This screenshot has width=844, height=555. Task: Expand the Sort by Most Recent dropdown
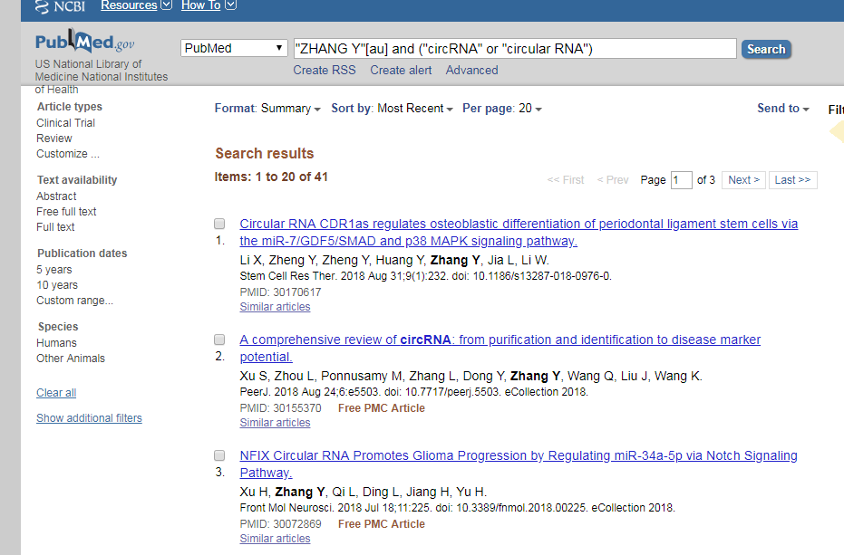tap(393, 109)
